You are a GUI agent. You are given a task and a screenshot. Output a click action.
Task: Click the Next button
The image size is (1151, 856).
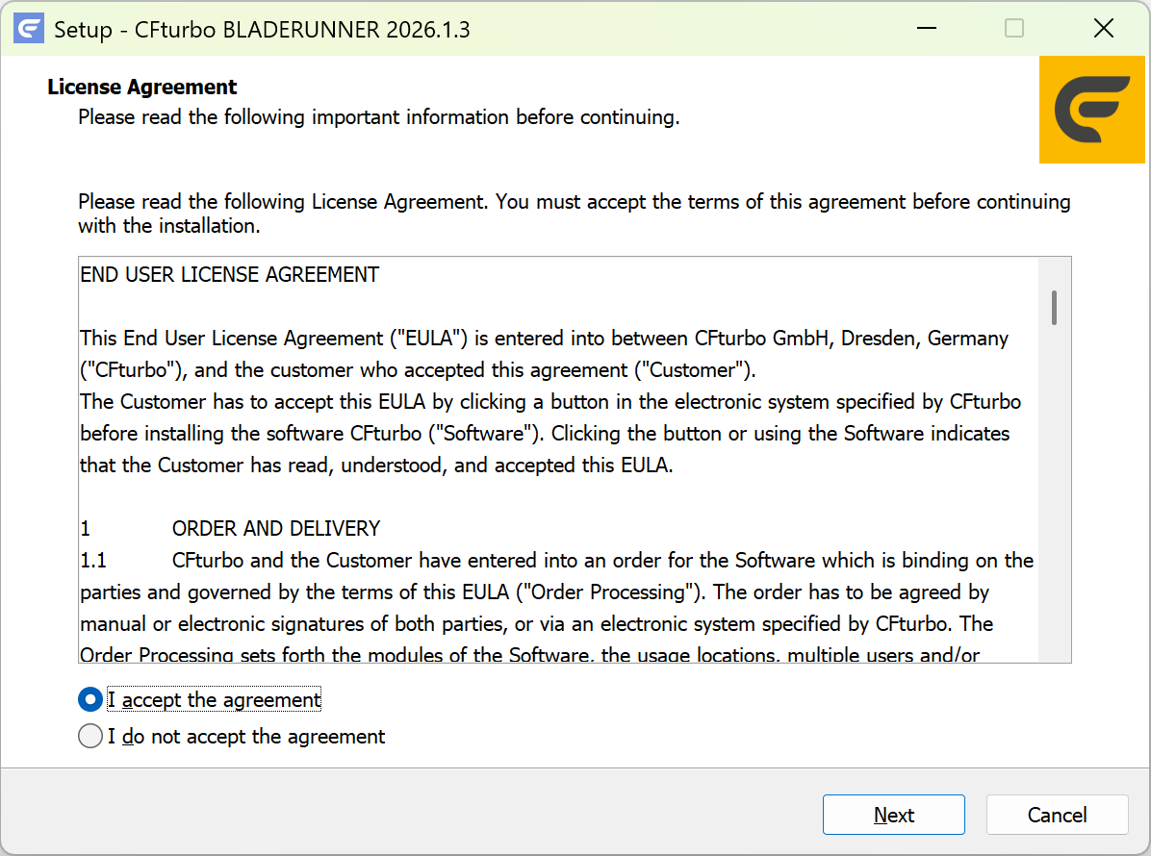coord(893,815)
